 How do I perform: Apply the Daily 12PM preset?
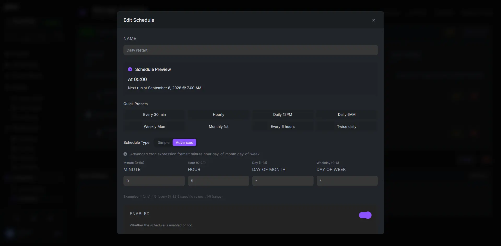point(282,115)
